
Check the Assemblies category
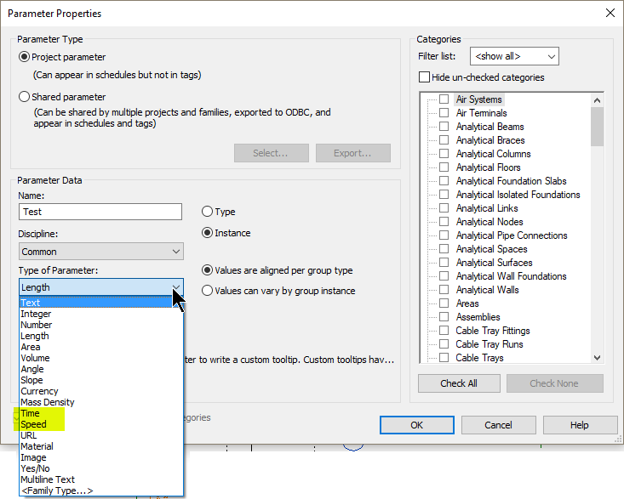tap(444, 316)
